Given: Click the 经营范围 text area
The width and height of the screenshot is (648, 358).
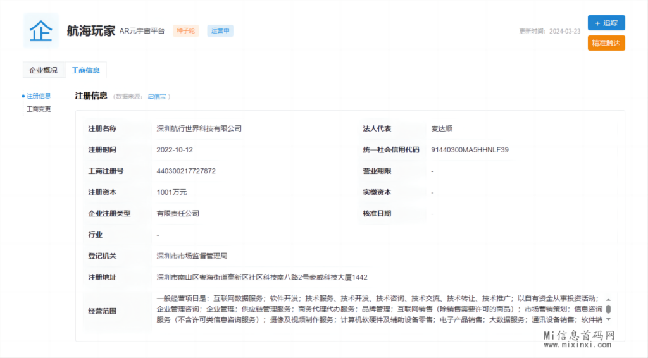Looking at the screenshot, I should [x=378, y=309].
